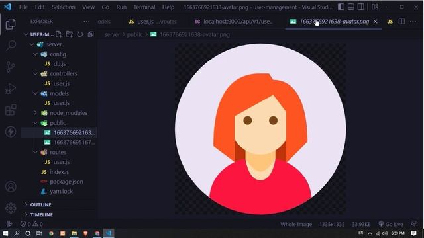Click the New File icon in Explorer

[59, 34]
